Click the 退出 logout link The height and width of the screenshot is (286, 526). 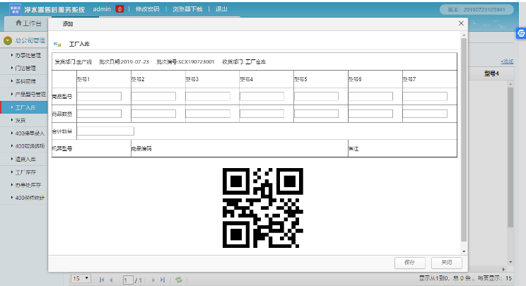click(x=221, y=9)
